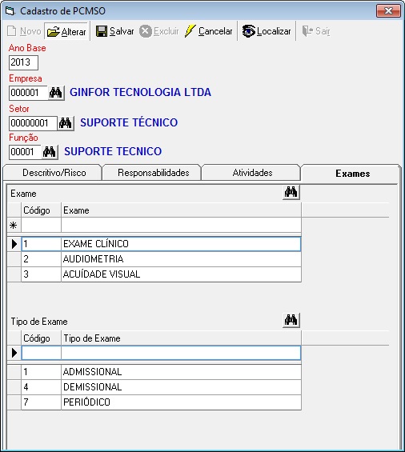Select the ACUÍDADE VISUAL exam row

point(154,274)
